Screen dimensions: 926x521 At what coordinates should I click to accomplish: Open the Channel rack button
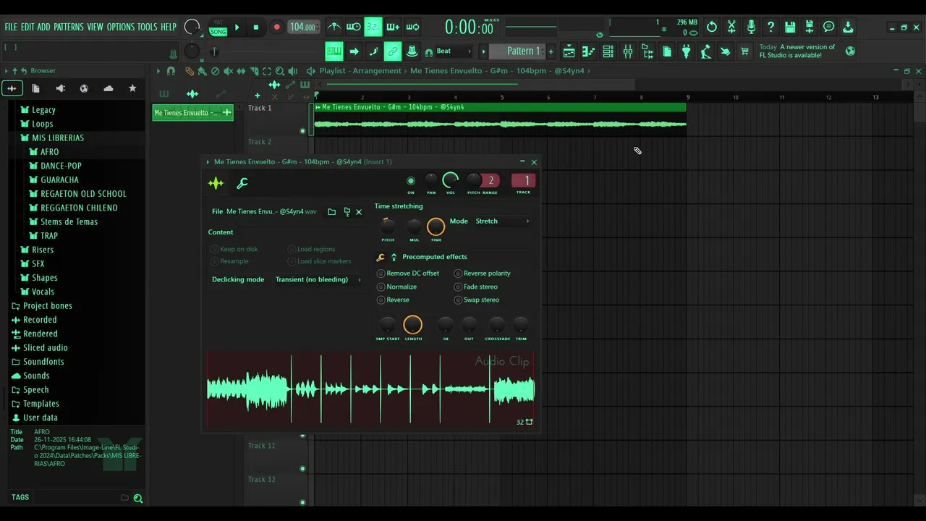(x=608, y=51)
